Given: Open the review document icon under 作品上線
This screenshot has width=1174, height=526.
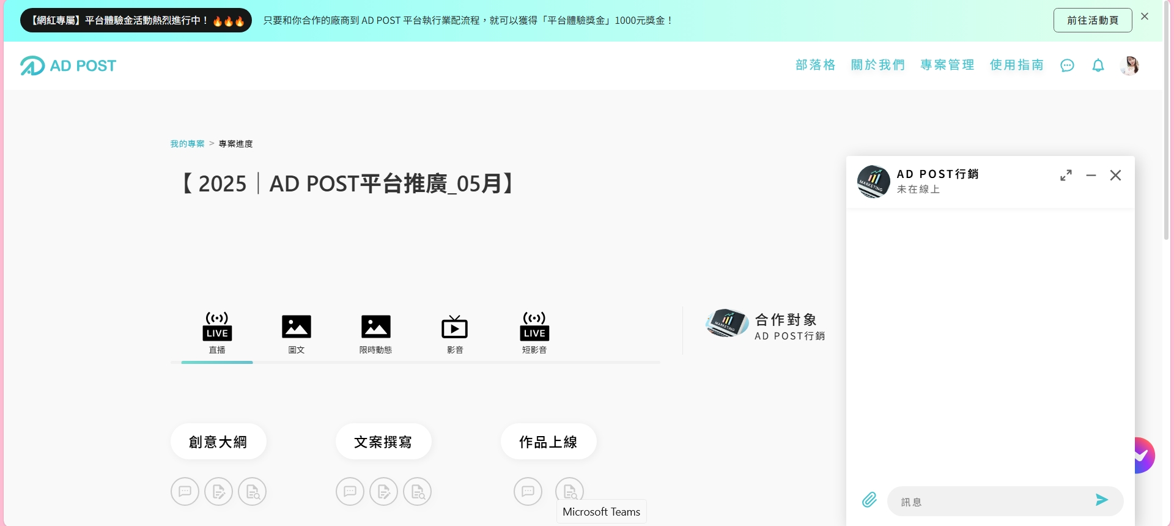Looking at the screenshot, I should [569, 490].
